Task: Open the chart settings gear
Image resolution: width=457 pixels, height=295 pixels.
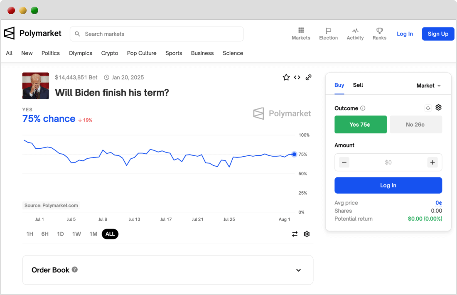Action: tap(307, 234)
